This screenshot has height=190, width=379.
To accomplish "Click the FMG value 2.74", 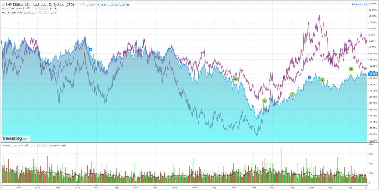I will point(53,13).
